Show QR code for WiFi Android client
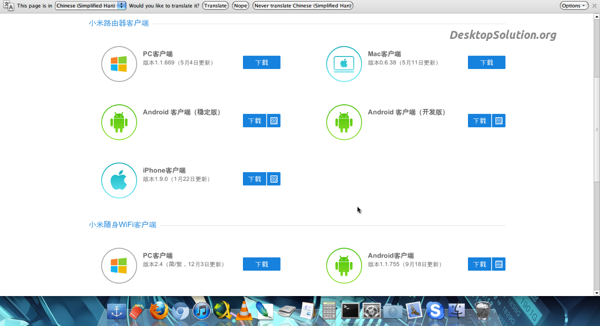This screenshot has width=600, height=326. pyautogui.click(x=498, y=264)
